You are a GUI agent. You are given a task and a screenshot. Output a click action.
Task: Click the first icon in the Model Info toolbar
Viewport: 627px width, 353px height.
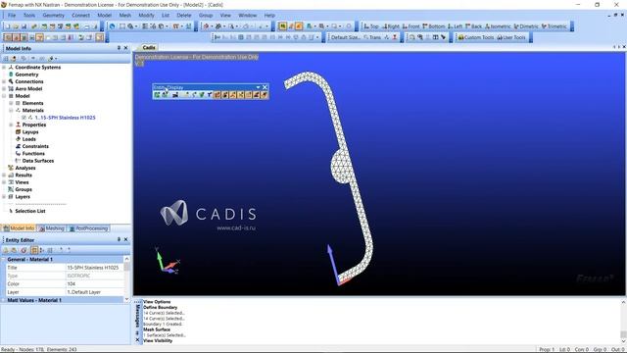pyautogui.click(x=6, y=59)
